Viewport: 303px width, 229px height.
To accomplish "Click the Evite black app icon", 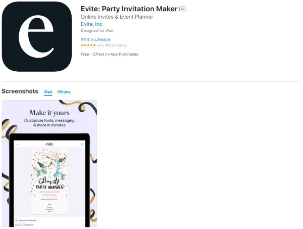I will pos(37,36).
